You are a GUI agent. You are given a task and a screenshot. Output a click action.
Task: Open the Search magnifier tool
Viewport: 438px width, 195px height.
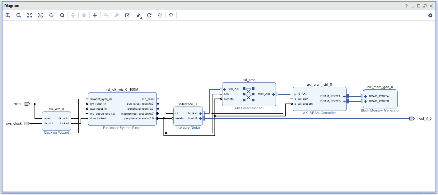point(62,15)
